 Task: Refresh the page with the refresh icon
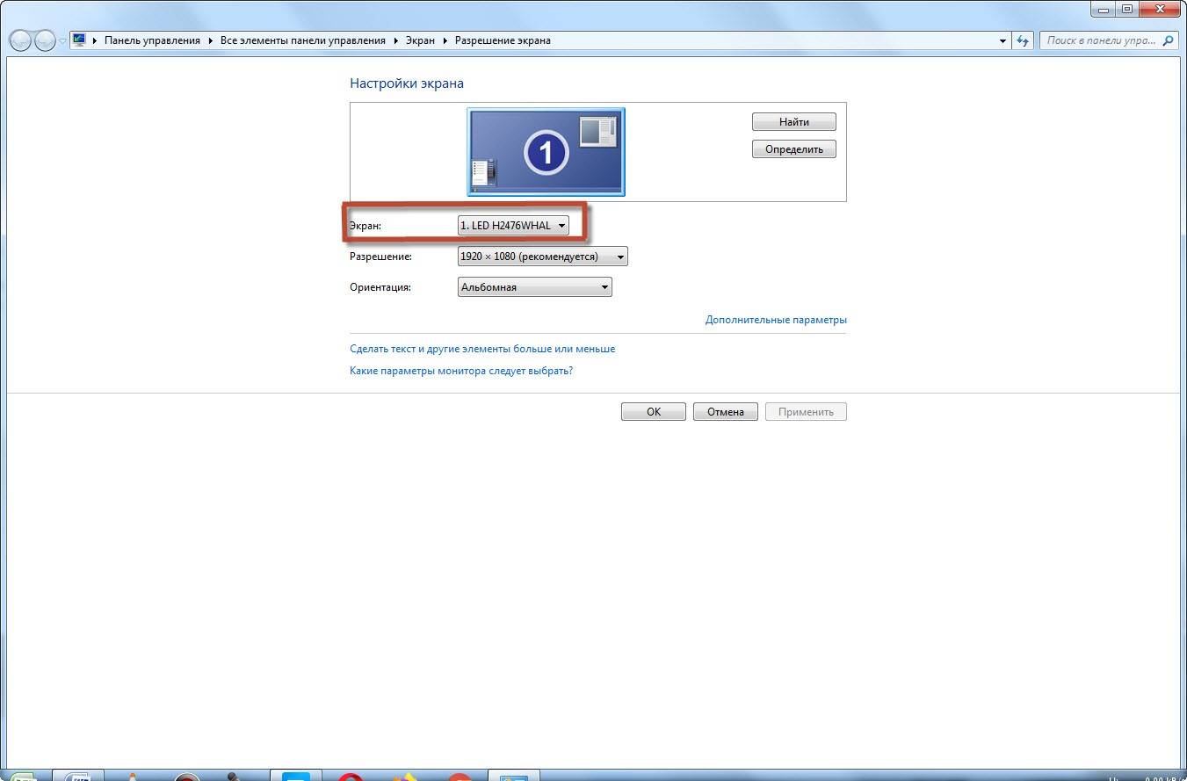(x=1023, y=40)
